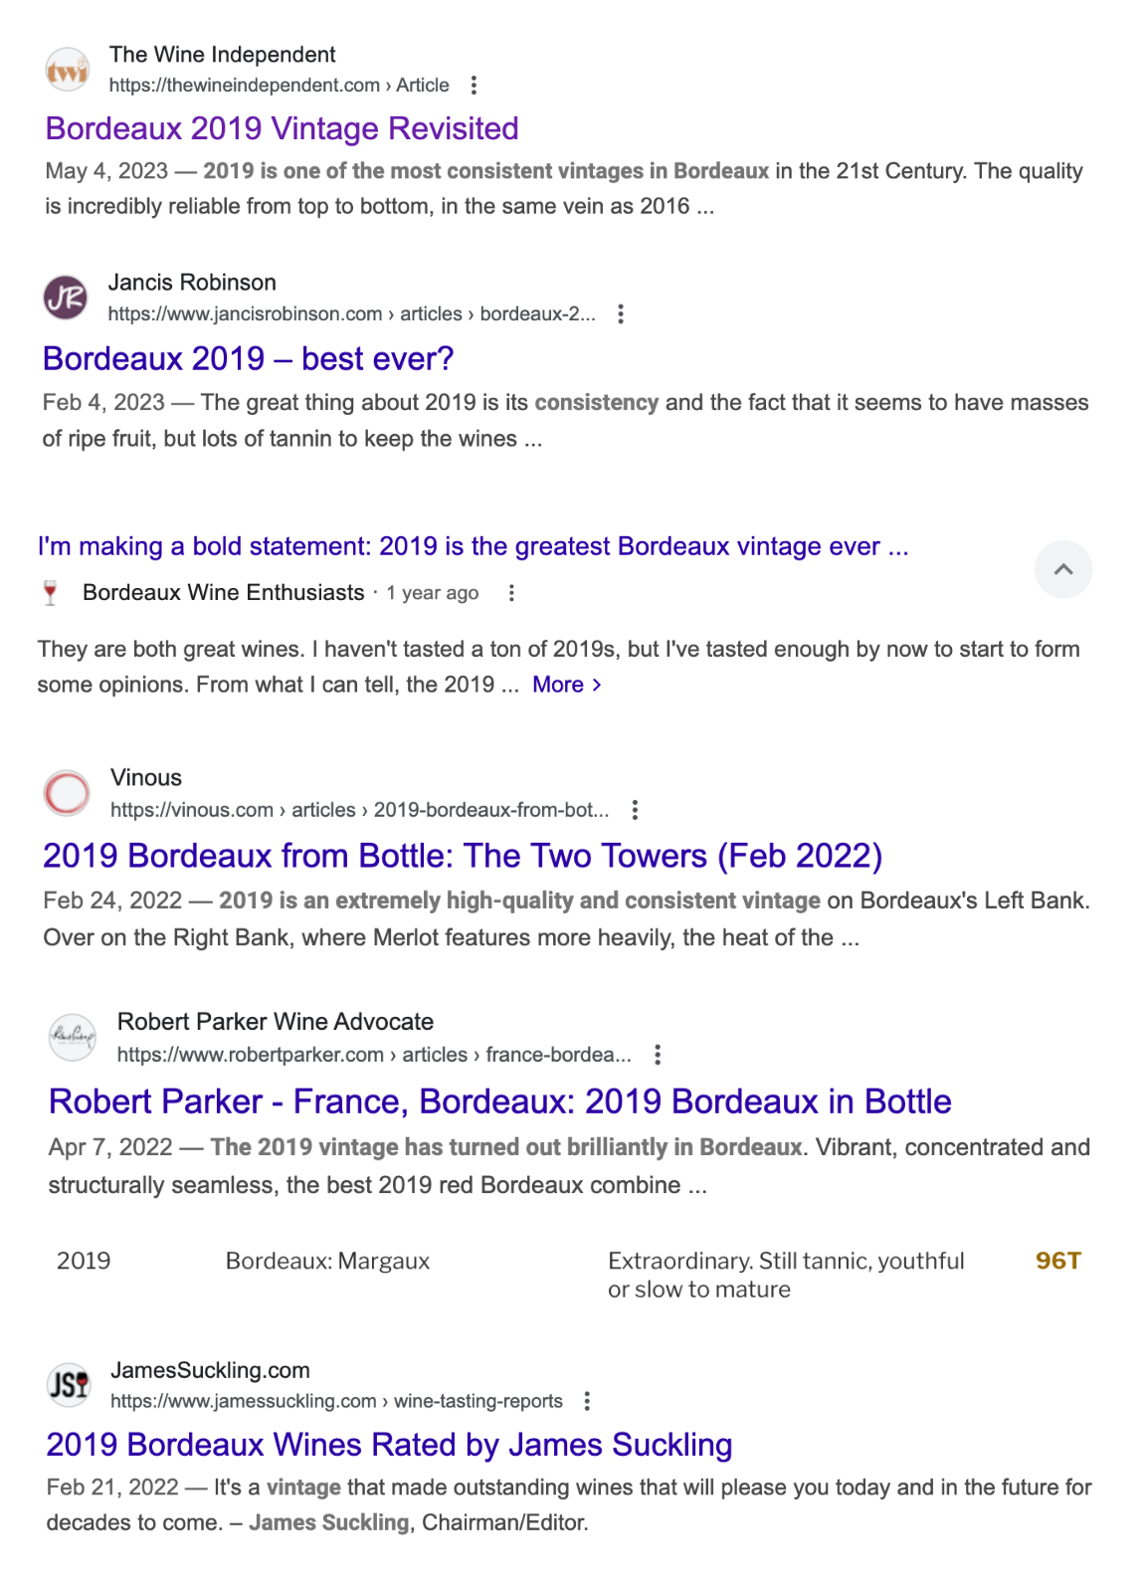Screen dimensions: 1144x1587
Task: Click the Robert Parker Wine Advocate favicon
Action: pos(73,1037)
